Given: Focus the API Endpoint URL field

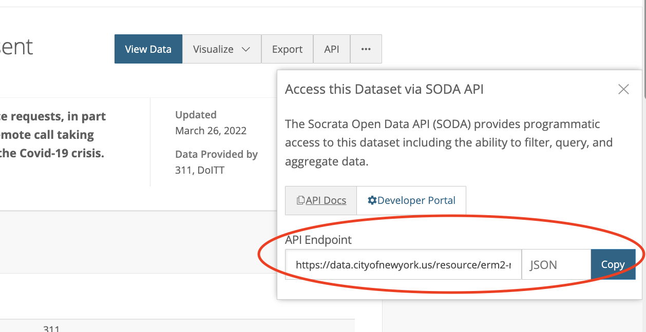Looking at the screenshot, I should coord(403,265).
